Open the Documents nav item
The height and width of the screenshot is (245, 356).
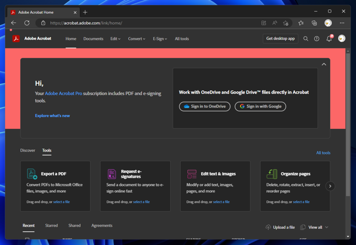[x=93, y=39]
